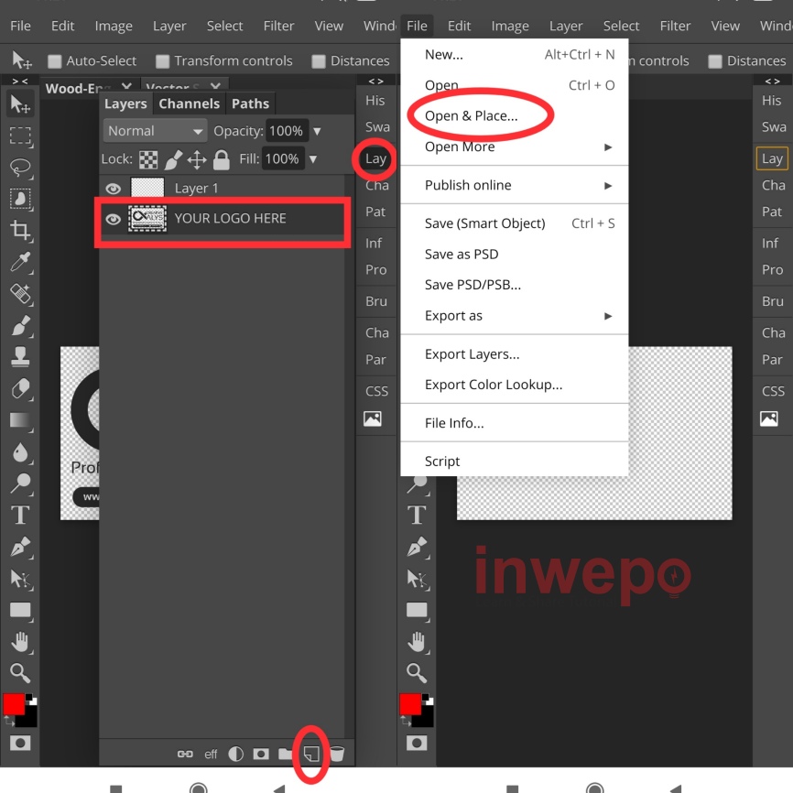Toggle Distances checkbox in left window
793x793 pixels.
click(319, 61)
